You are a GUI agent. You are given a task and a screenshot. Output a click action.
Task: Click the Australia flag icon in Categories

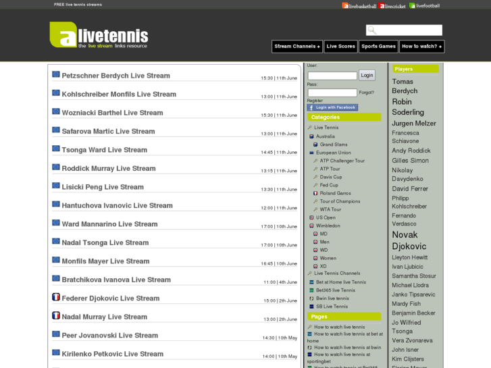[311, 136]
